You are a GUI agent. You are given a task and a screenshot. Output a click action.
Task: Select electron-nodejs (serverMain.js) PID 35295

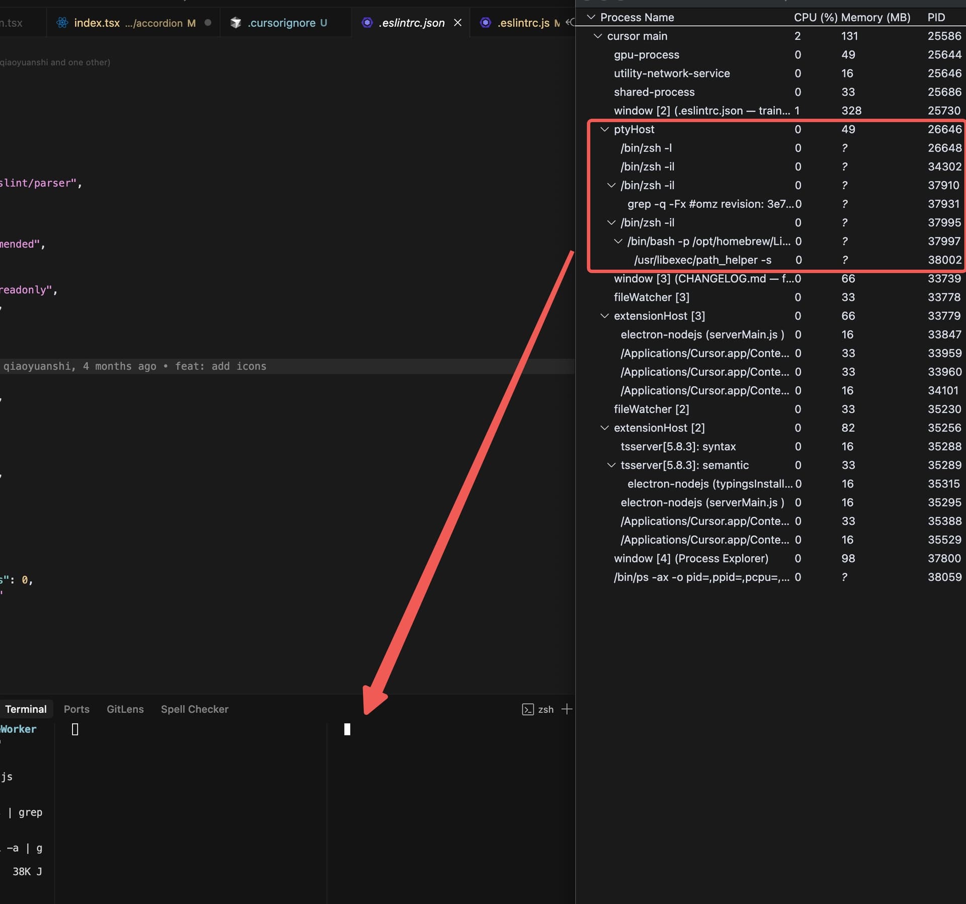coord(771,502)
